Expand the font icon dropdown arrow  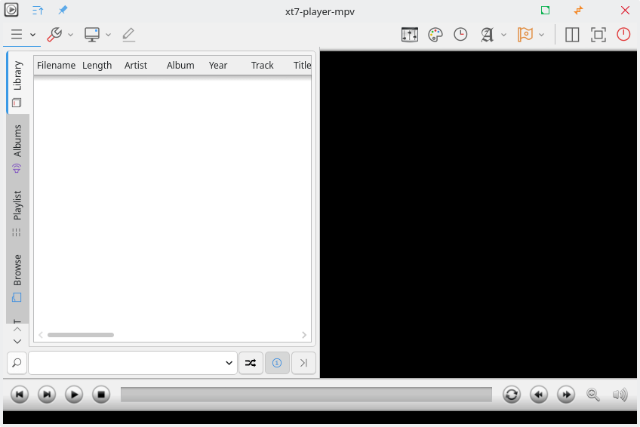point(503,35)
